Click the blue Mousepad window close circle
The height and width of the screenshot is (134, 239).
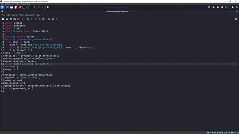point(237,12)
